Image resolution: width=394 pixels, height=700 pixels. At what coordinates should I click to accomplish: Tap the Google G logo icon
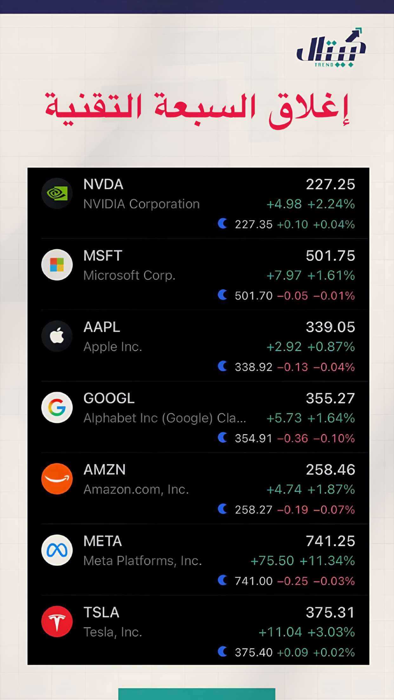click(57, 407)
